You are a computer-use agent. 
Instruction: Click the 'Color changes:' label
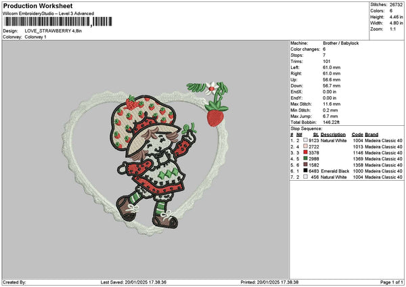pos(305,49)
